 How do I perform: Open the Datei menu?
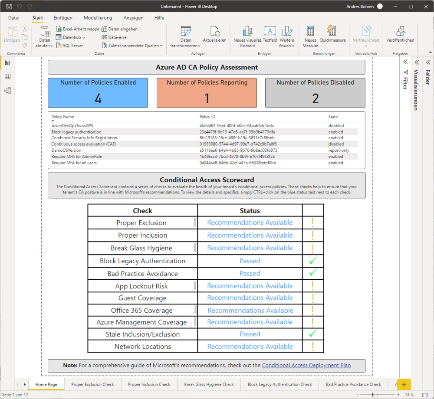14,18
